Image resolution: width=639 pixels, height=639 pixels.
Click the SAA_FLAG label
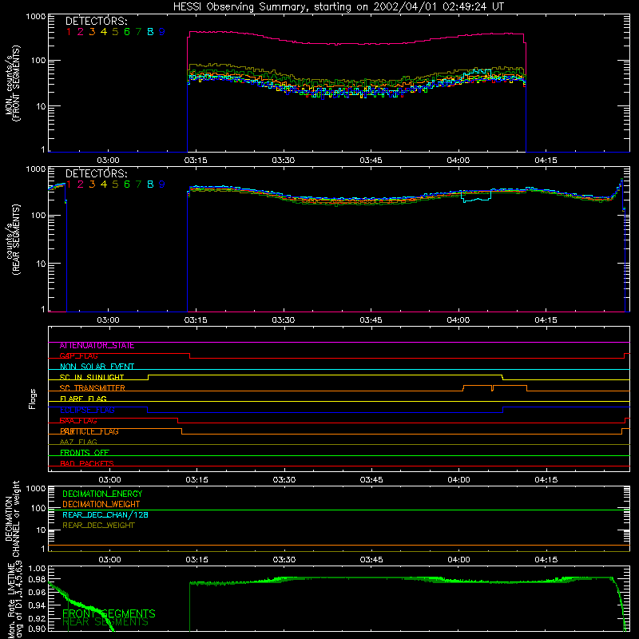pos(78,421)
